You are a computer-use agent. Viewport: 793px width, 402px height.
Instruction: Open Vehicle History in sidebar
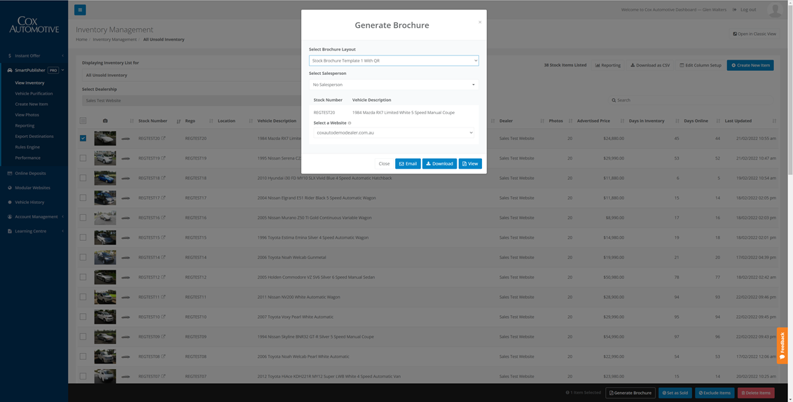(29, 202)
